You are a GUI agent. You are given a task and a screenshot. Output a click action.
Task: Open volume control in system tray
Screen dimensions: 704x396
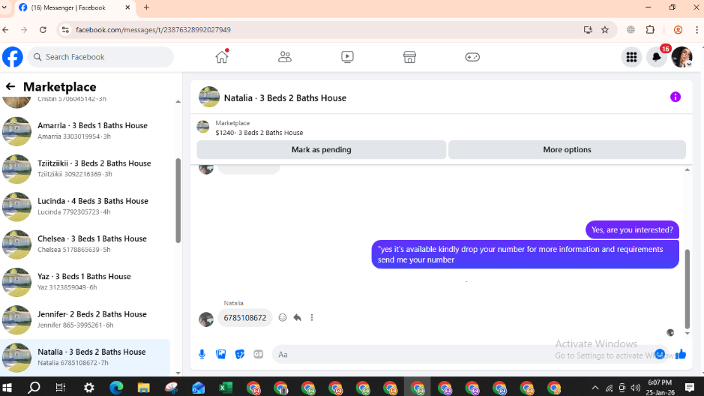coord(635,388)
